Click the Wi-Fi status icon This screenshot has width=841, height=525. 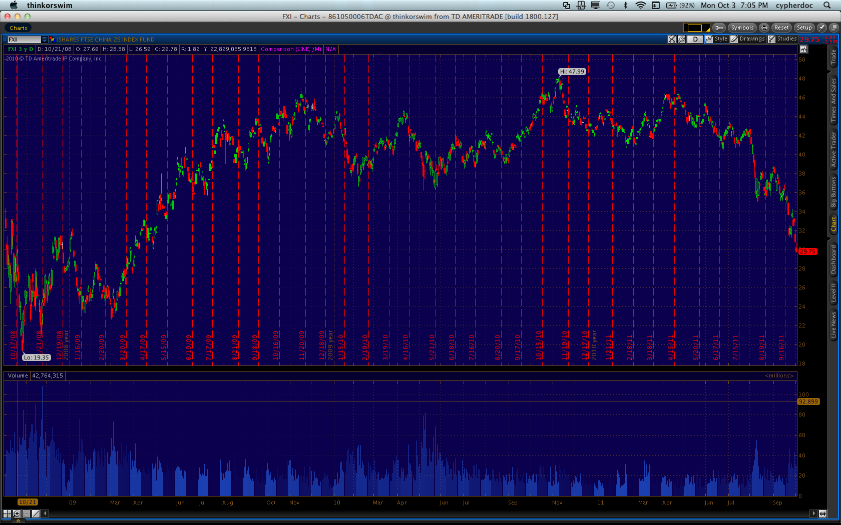click(640, 5)
